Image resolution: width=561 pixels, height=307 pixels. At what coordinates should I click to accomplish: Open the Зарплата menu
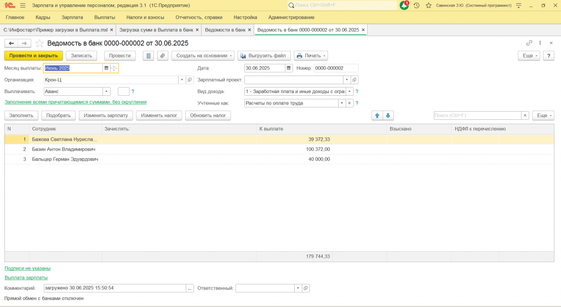72,17
